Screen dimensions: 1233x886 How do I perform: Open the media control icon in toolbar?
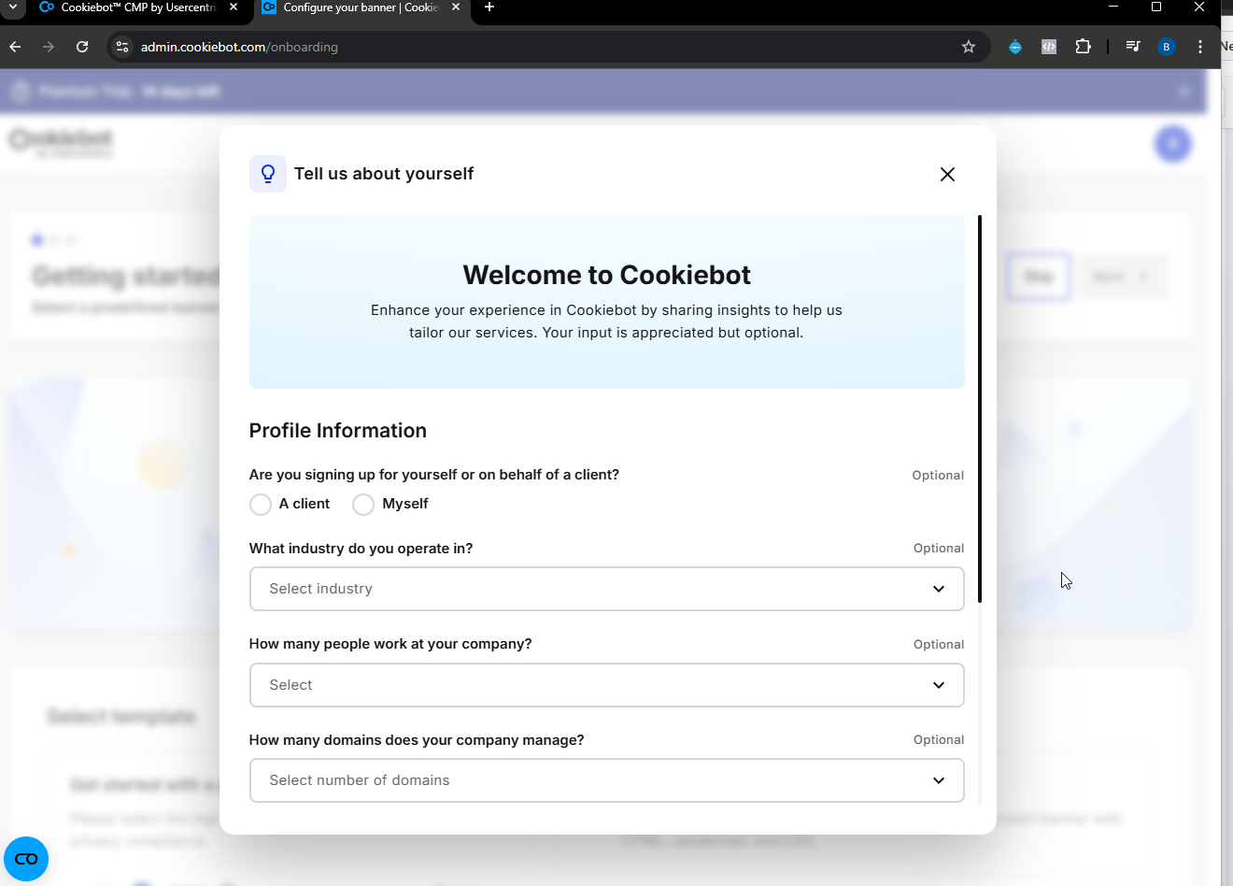1133,47
